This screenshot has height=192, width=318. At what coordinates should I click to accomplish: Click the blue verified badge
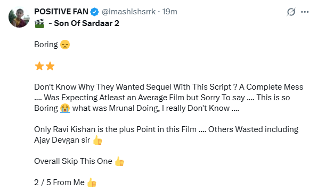tap(94, 12)
